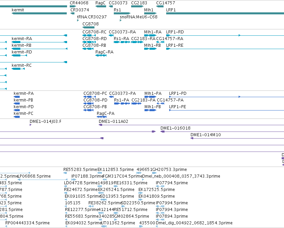The height and width of the screenshot is (228, 284).
Task: Open the CR30374 gene label
Action: (80, 10)
